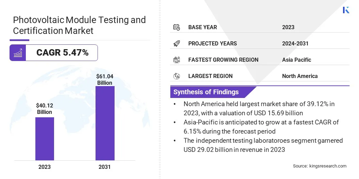The height and width of the screenshot is (179, 359).
Task: Click the globe icon beside Largest Region
Action: (176, 76)
